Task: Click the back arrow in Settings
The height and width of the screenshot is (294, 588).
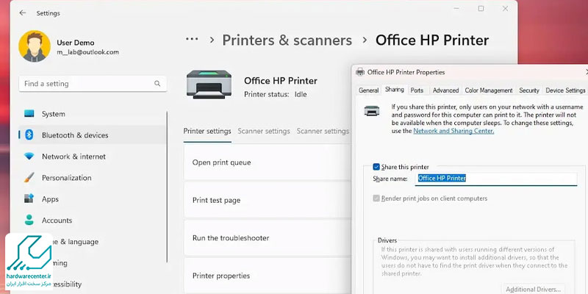Action: pos(23,12)
